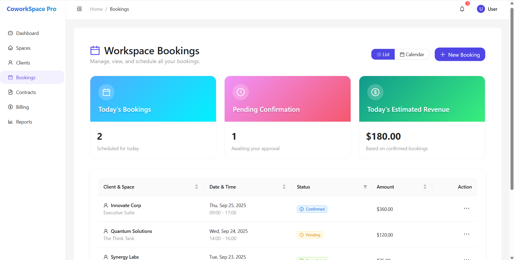Open actions menu for Quantum Solutions row
Viewport: 514px width, 260px height.
point(466,234)
